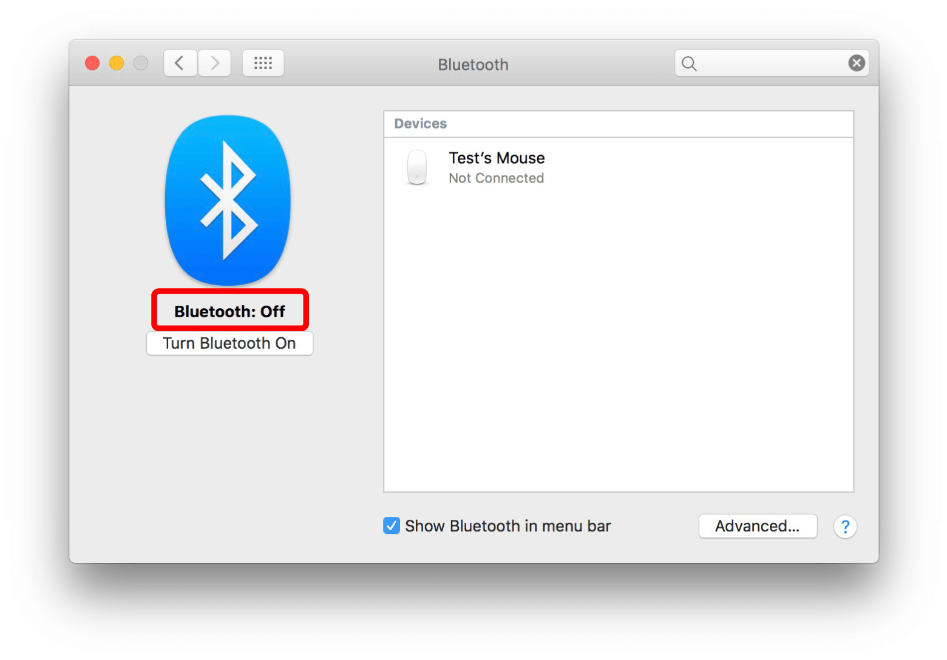Click the Not Connected status text

496,178
